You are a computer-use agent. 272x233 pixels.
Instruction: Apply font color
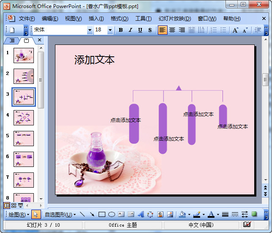211,214
